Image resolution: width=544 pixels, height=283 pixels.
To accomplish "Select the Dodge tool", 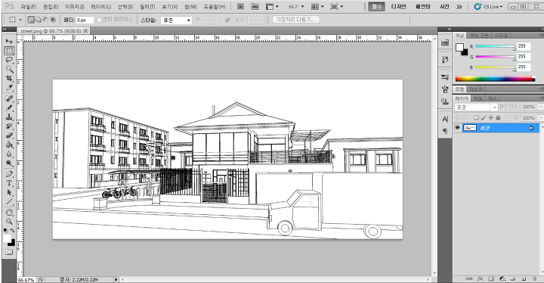I will pos(9,163).
